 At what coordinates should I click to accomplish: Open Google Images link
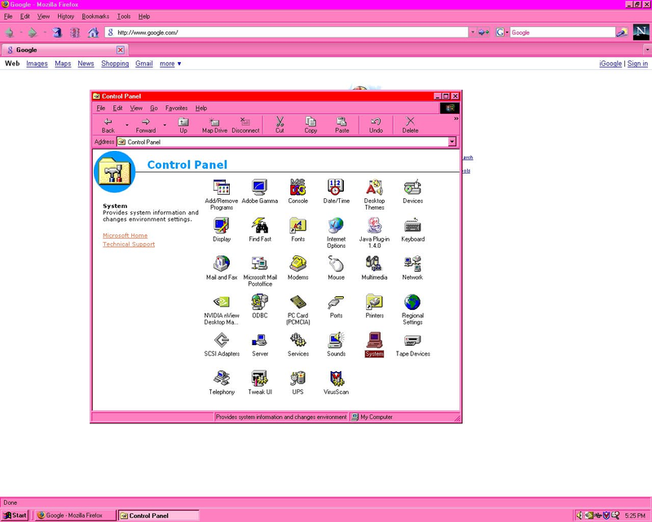click(37, 64)
